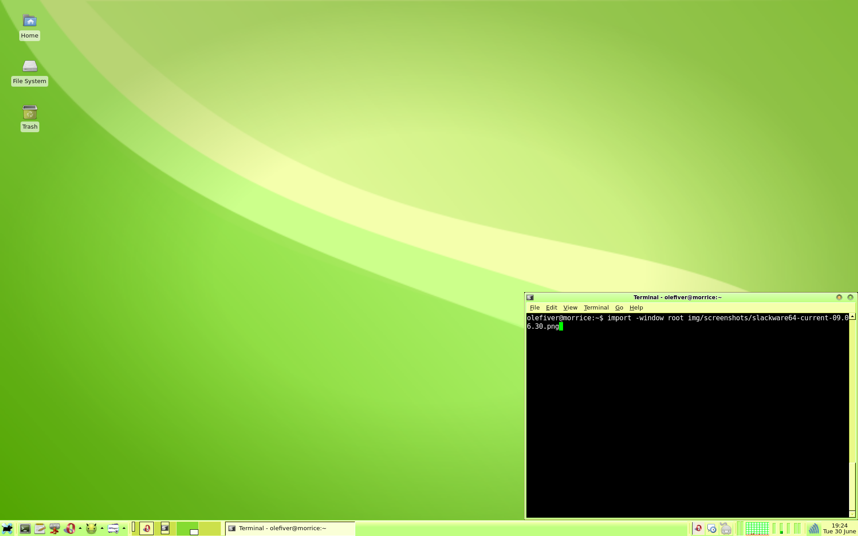This screenshot has height=536, width=858.
Task: Open the Terminal window's View menu
Action: click(570, 308)
